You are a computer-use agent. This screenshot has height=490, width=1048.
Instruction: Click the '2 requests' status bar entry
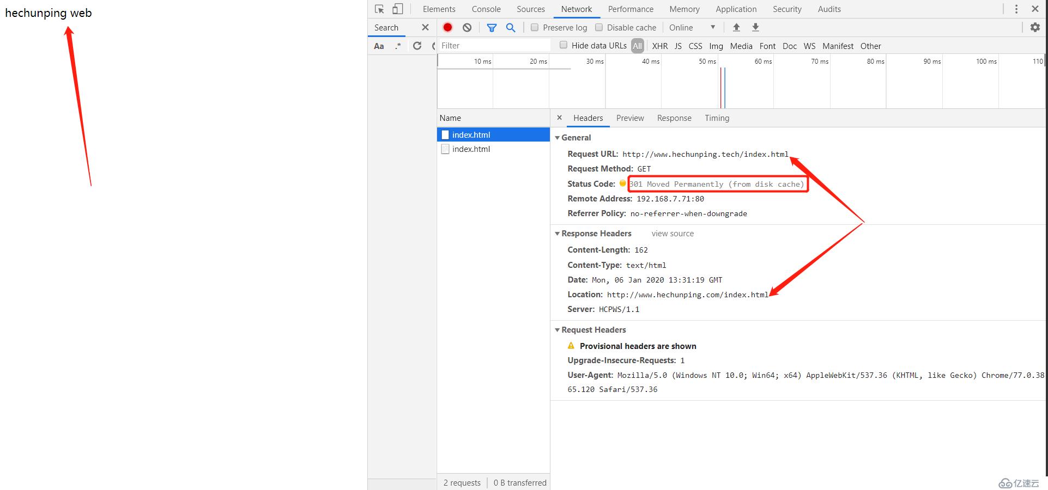point(462,483)
